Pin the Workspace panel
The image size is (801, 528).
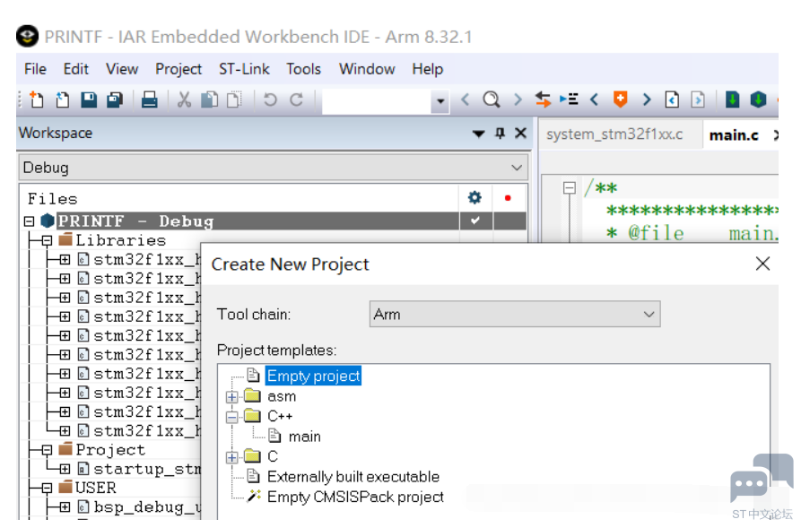tap(501, 134)
